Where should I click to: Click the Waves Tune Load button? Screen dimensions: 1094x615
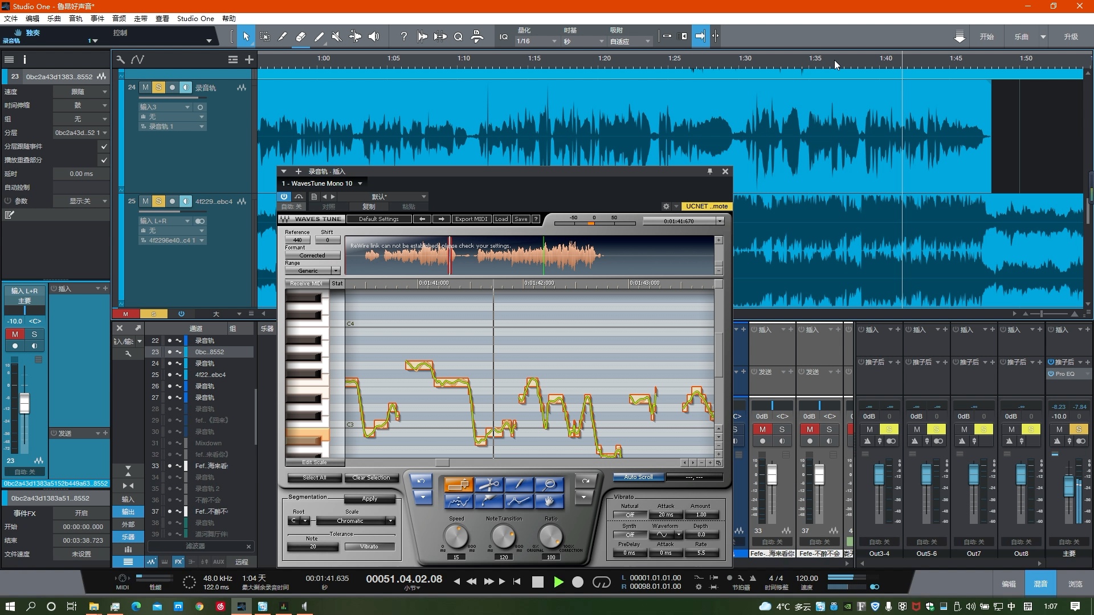(501, 219)
